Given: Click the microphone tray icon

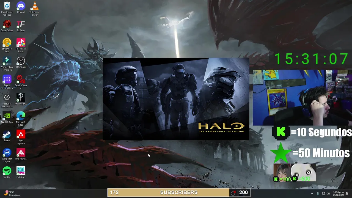Looking at the screenshot, I should 318,194.
